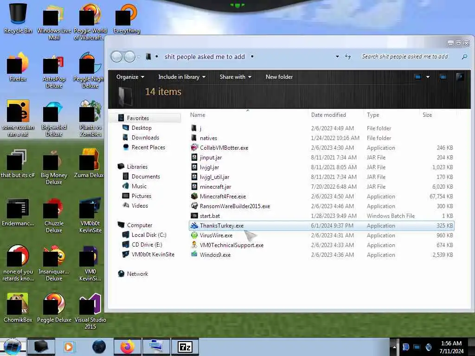Select start.bat in file list
Image resolution: width=475 pixels, height=356 pixels.
321,216
